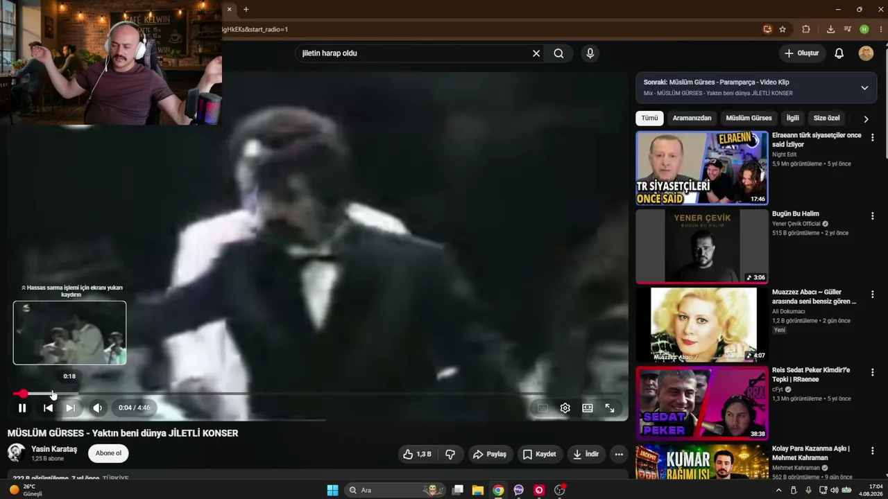Screen dimensions: 888x499
Task: Skip to the previous video
Action: pyautogui.click(x=48, y=408)
